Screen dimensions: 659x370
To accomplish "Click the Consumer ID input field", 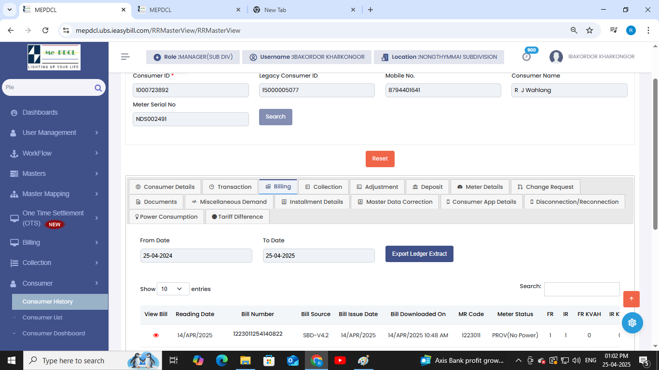I will pyautogui.click(x=191, y=90).
